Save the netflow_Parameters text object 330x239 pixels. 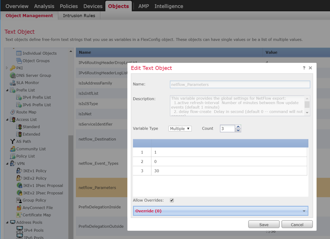coord(264,224)
